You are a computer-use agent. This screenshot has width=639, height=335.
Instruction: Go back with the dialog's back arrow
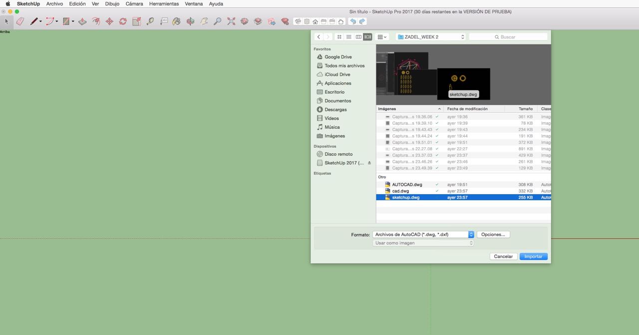[x=319, y=37]
